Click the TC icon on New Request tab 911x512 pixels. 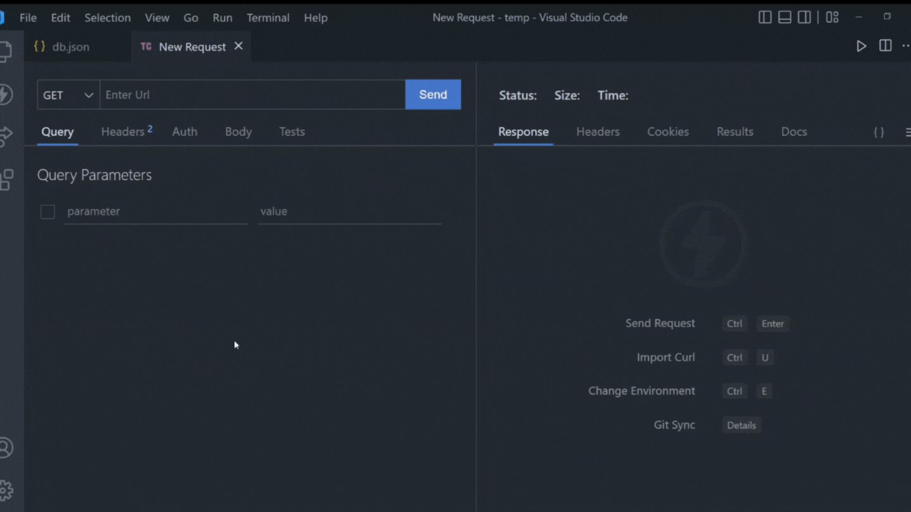click(146, 47)
